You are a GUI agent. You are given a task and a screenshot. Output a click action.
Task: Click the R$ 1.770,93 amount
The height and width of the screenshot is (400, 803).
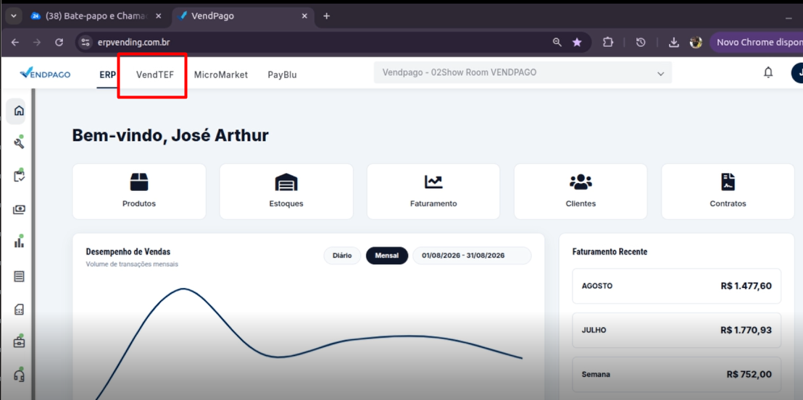(x=746, y=330)
